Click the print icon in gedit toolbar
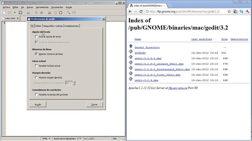This screenshot has width=252, height=141. (28, 13)
